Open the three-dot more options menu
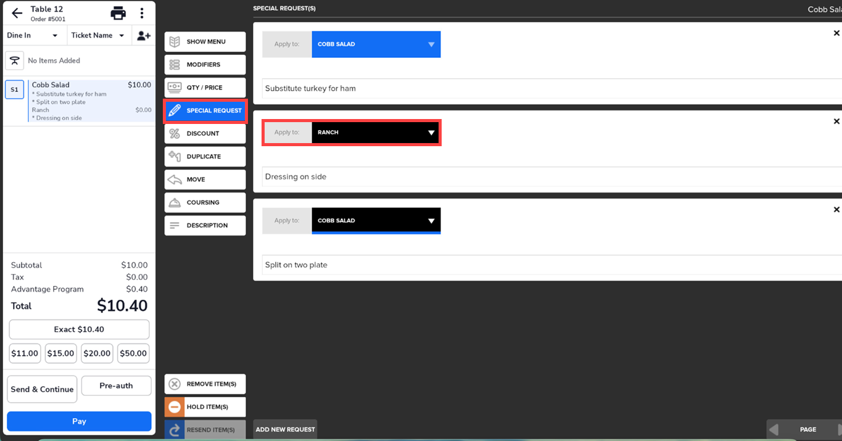The image size is (842, 441). tap(142, 13)
